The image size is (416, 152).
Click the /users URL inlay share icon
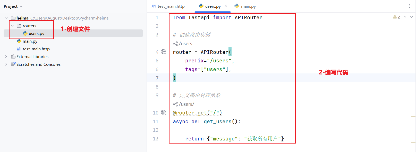point(175,44)
